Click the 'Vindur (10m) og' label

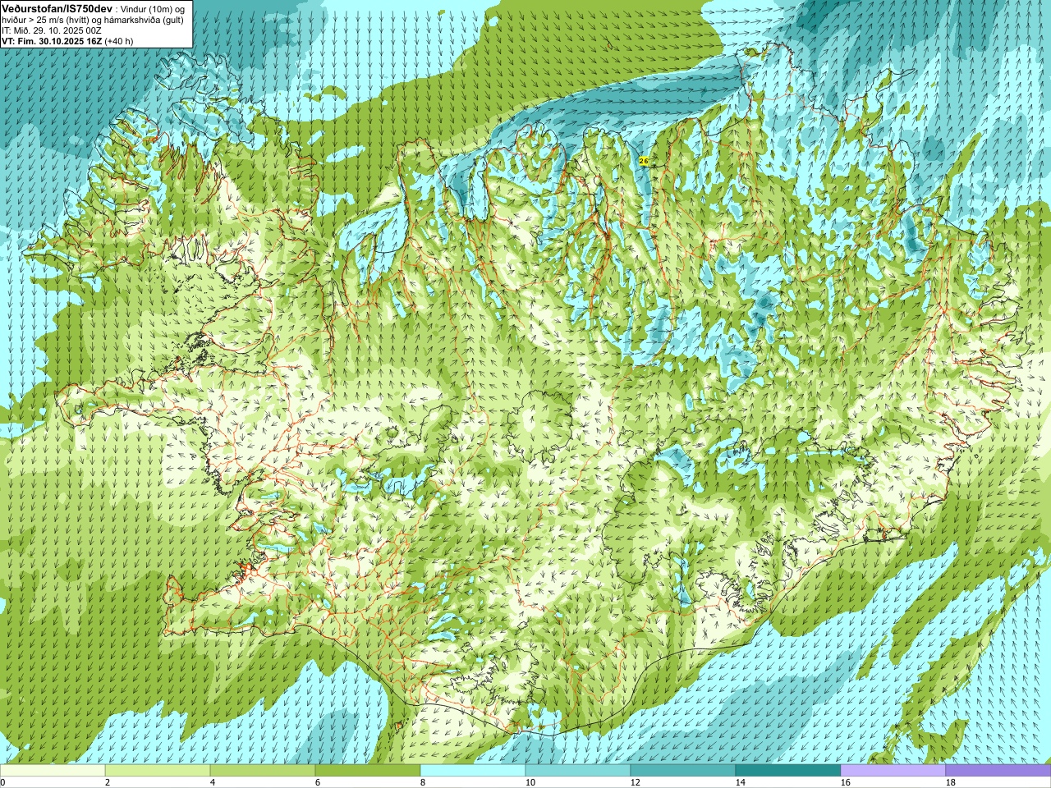[x=153, y=8]
